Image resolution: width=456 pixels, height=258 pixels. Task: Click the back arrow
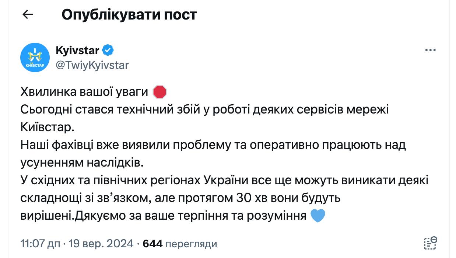coord(28,14)
